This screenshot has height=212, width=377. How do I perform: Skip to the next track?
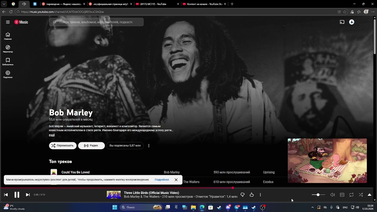tap(28, 195)
